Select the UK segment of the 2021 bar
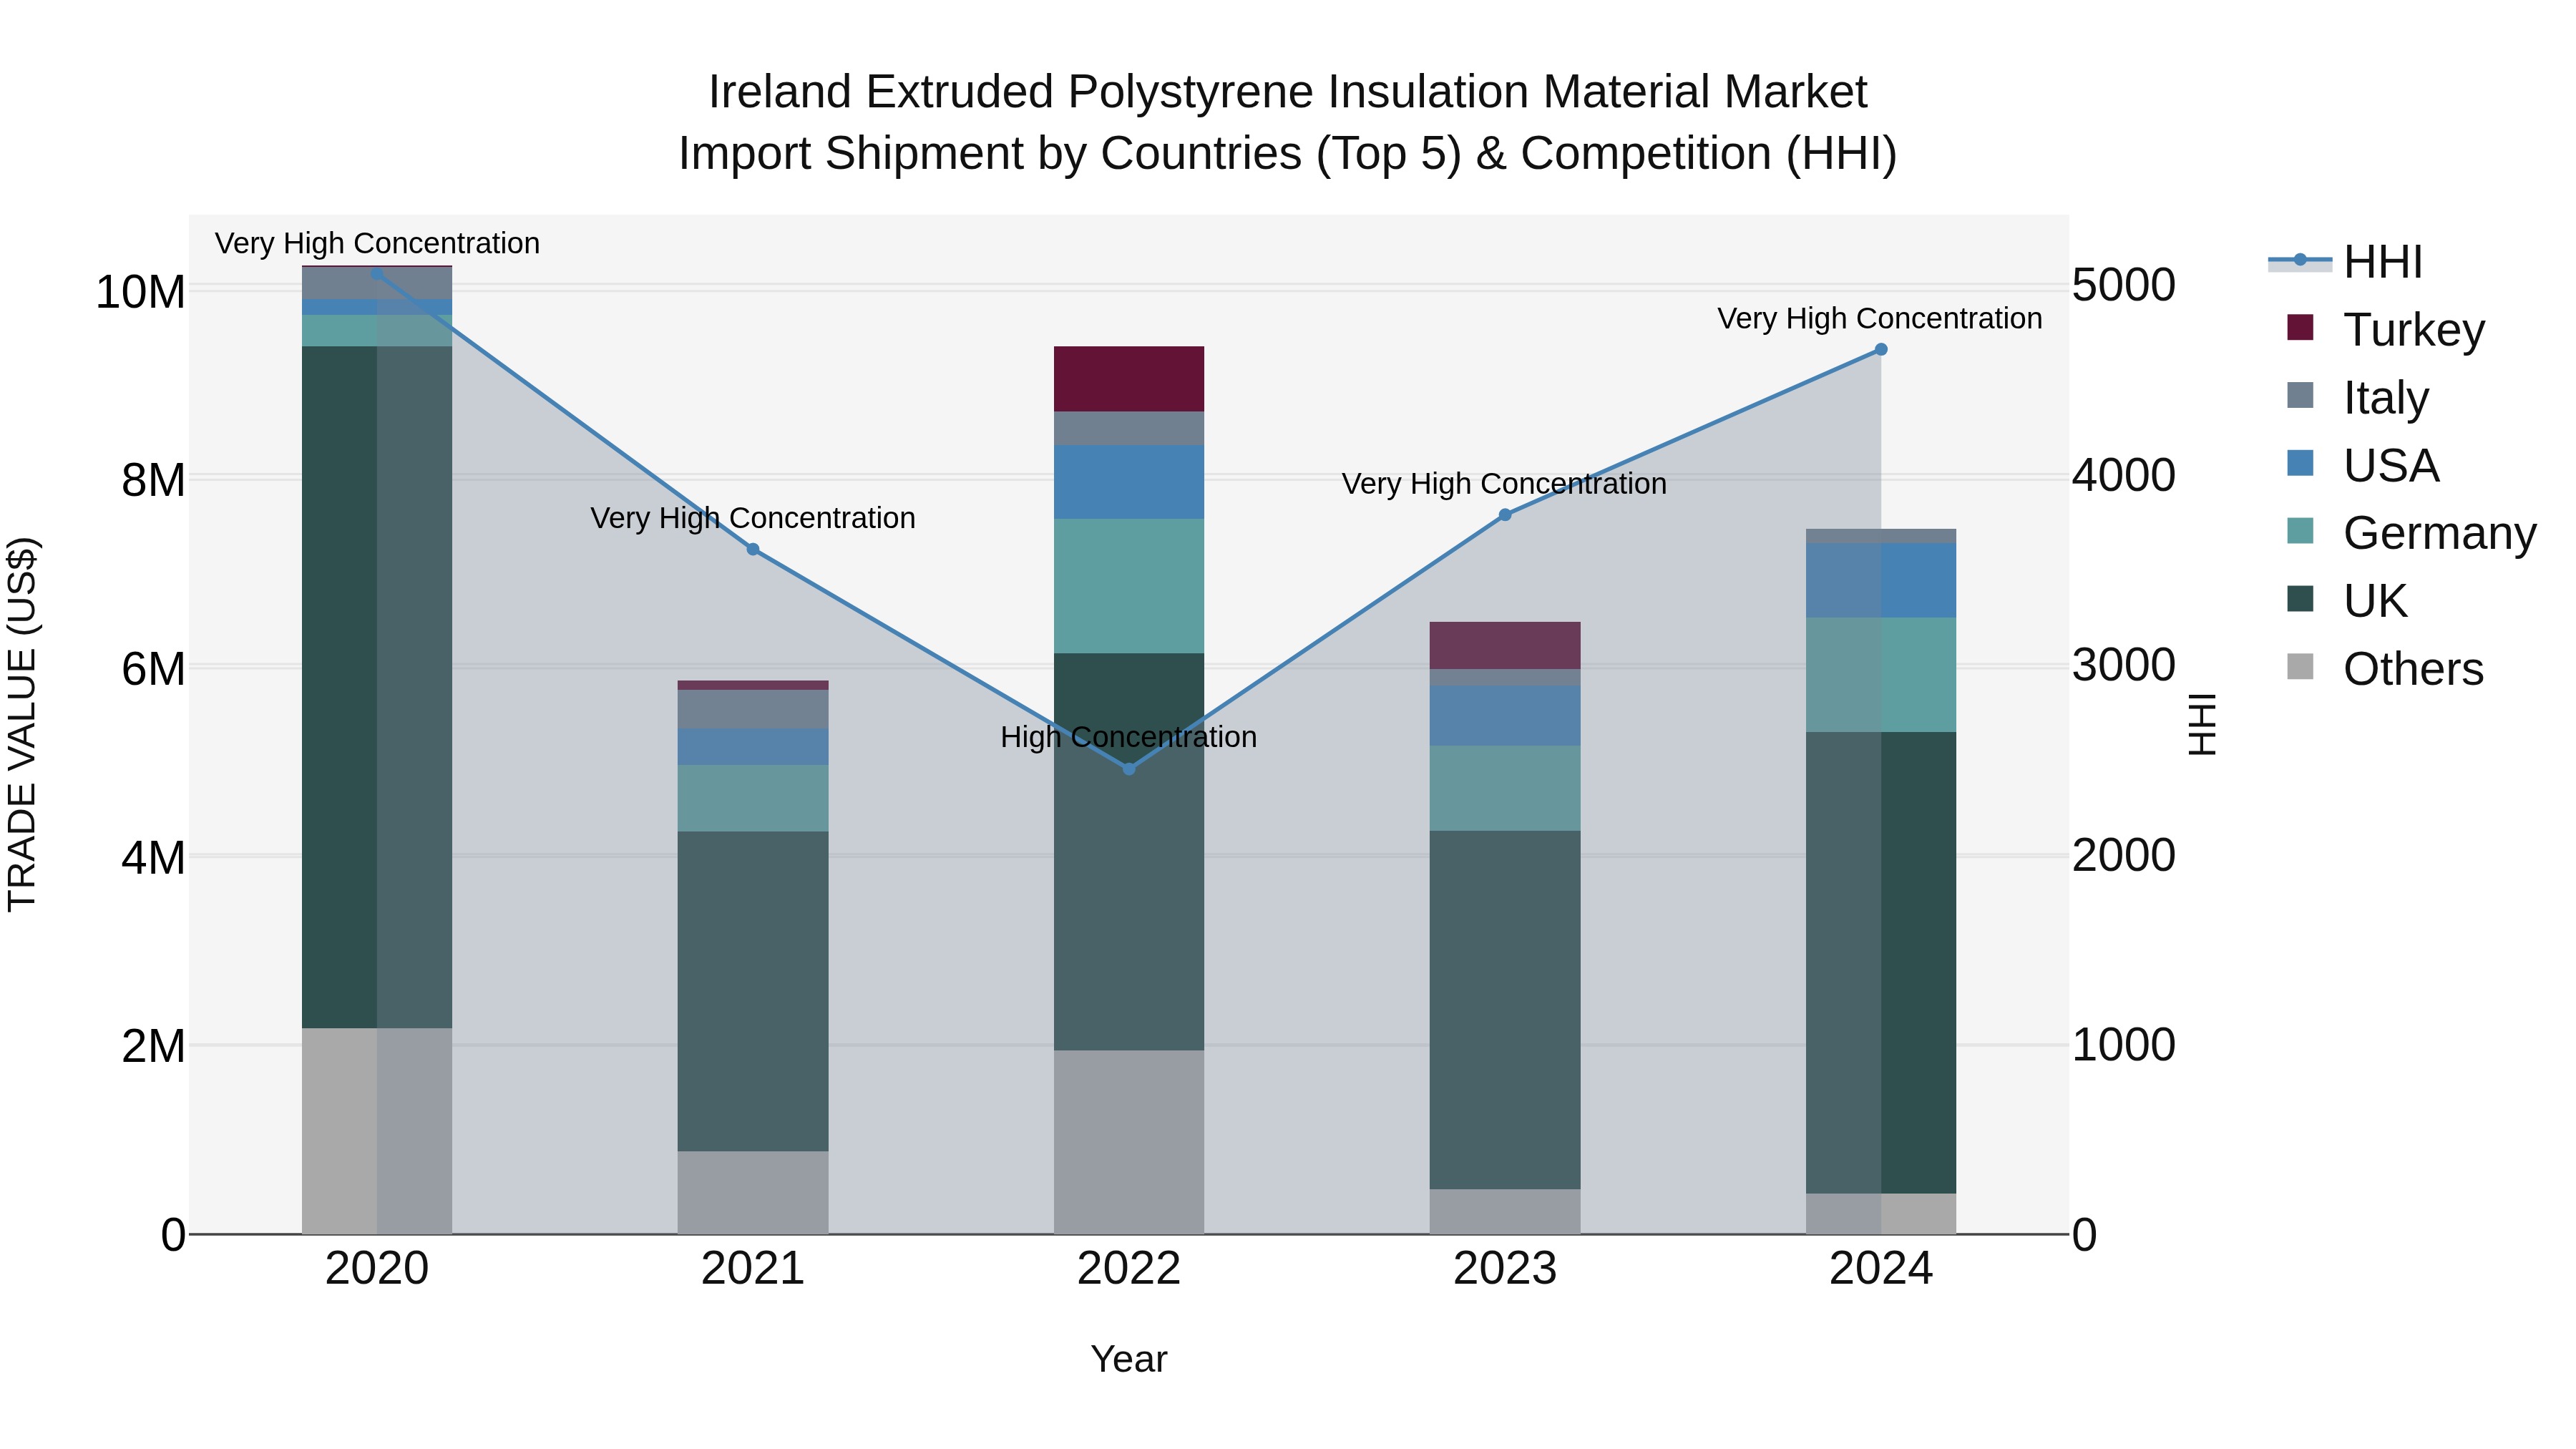This screenshot has width=2576, height=1449. [x=753, y=991]
